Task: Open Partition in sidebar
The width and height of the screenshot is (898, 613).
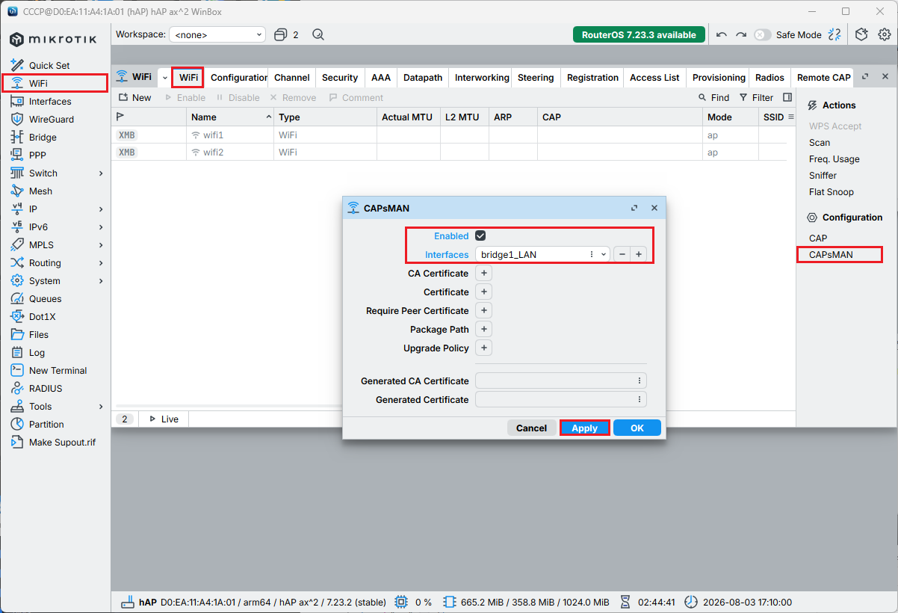Action: pyautogui.click(x=46, y=425)
